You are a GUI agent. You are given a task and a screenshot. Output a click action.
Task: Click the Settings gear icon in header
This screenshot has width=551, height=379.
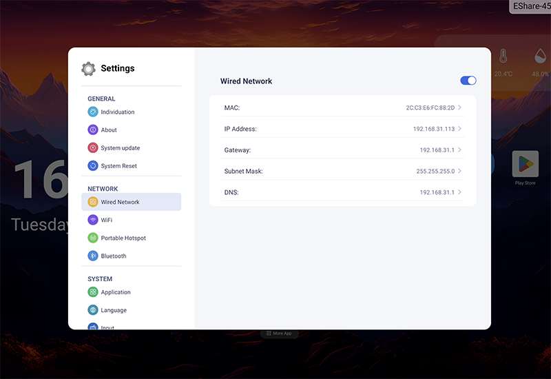coord(88,68)
